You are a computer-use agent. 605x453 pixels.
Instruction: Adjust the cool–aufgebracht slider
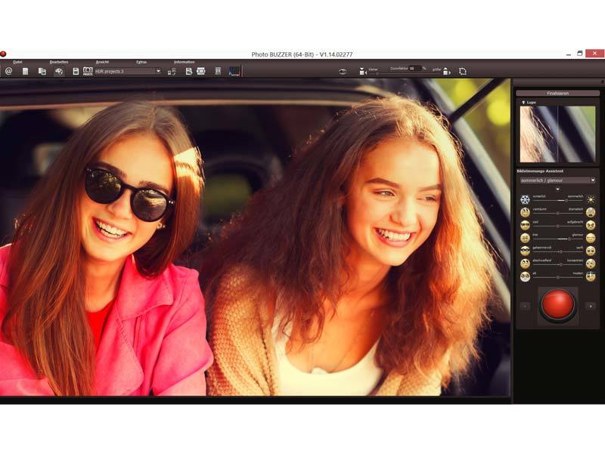point(558,226)
